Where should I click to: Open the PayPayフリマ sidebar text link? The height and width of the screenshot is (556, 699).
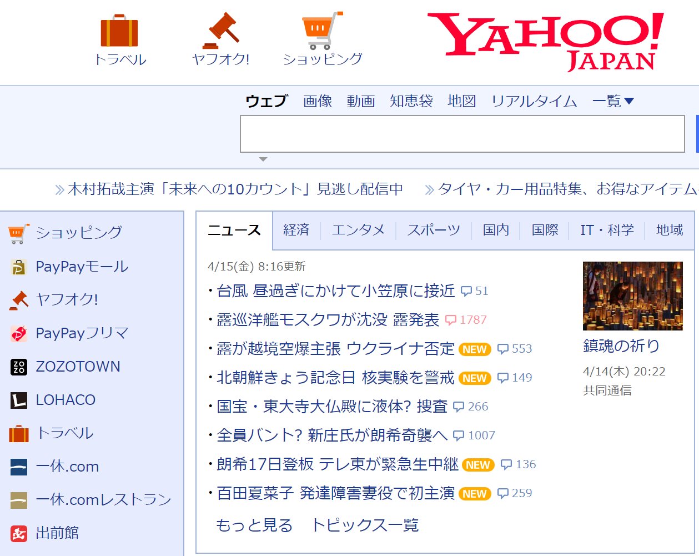(x=82, y=333)
